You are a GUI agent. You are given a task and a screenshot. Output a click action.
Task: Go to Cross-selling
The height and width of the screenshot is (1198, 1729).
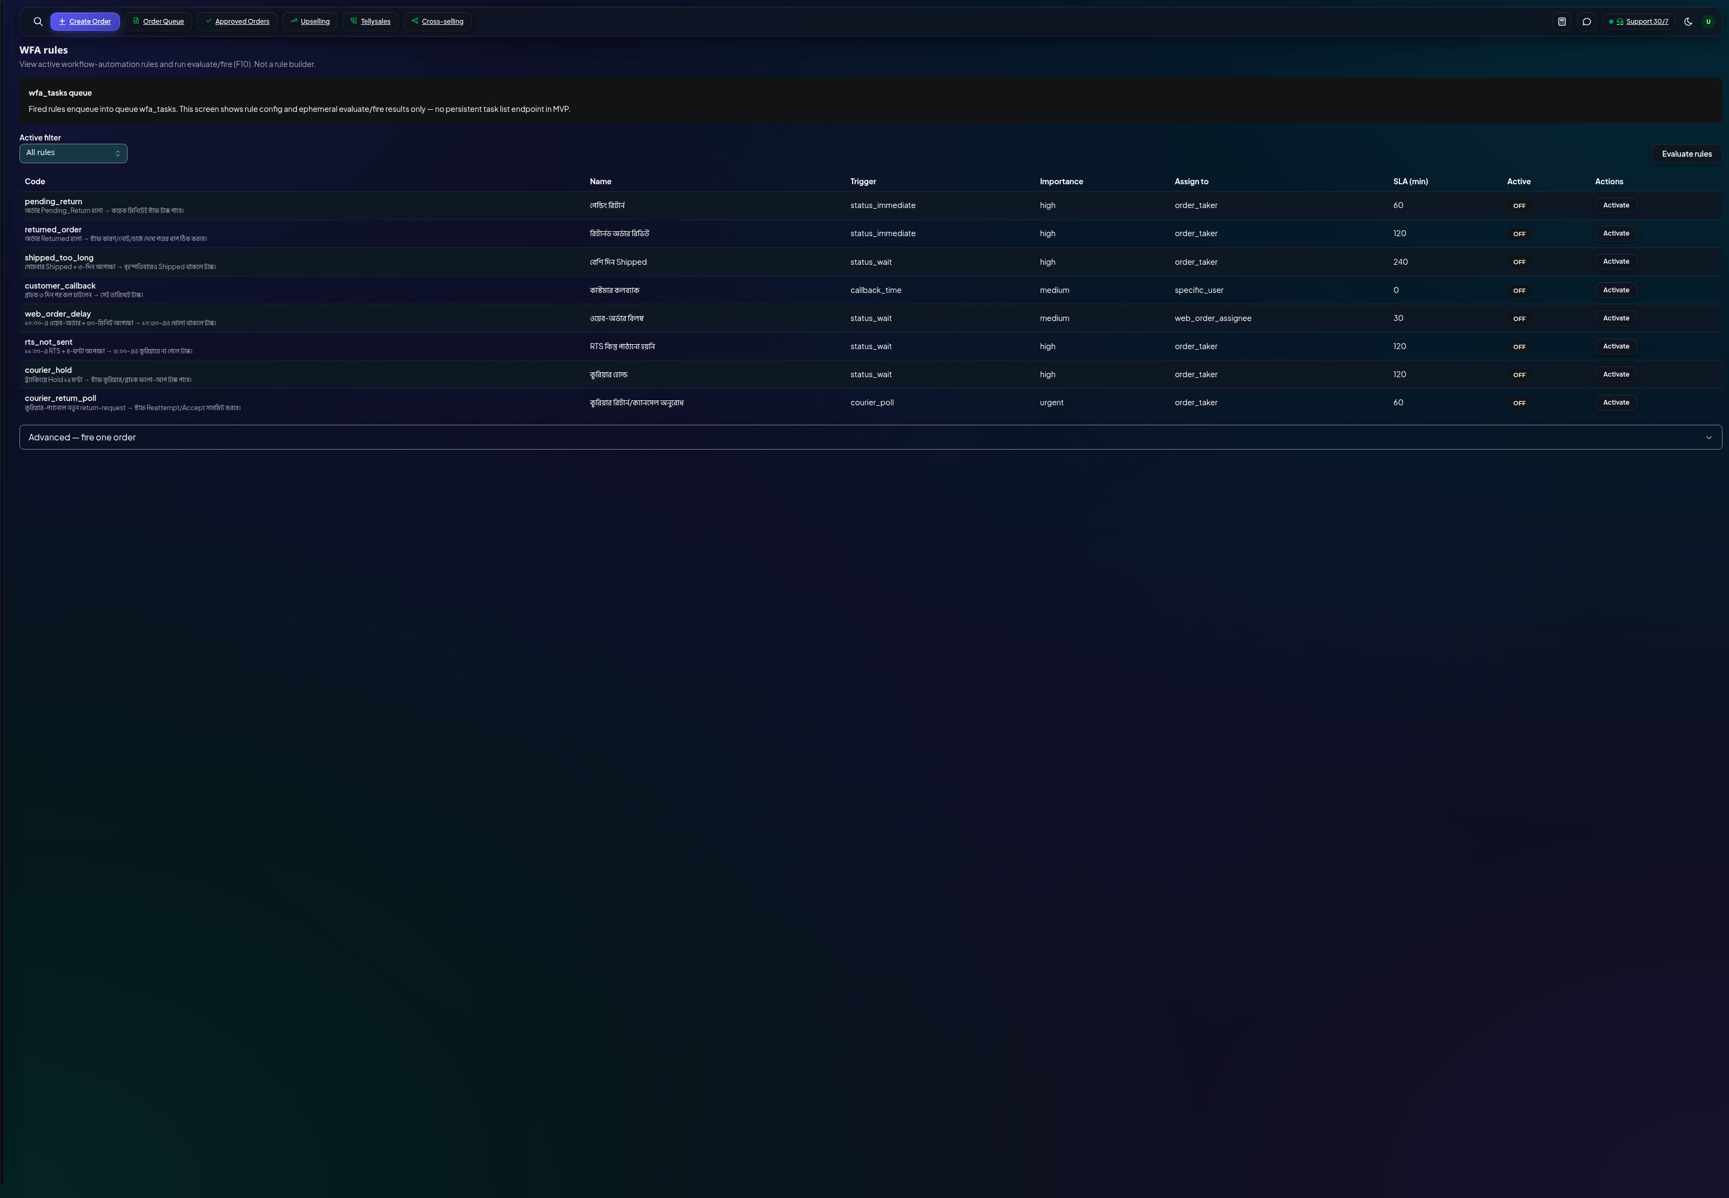(438, 22)
